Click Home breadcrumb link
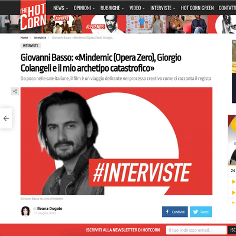The height and width of the screenshot is (236, 236). 24,38
